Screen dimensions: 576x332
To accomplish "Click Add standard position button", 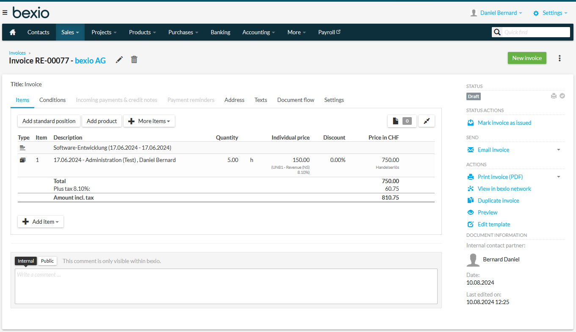I will (49, 121).
